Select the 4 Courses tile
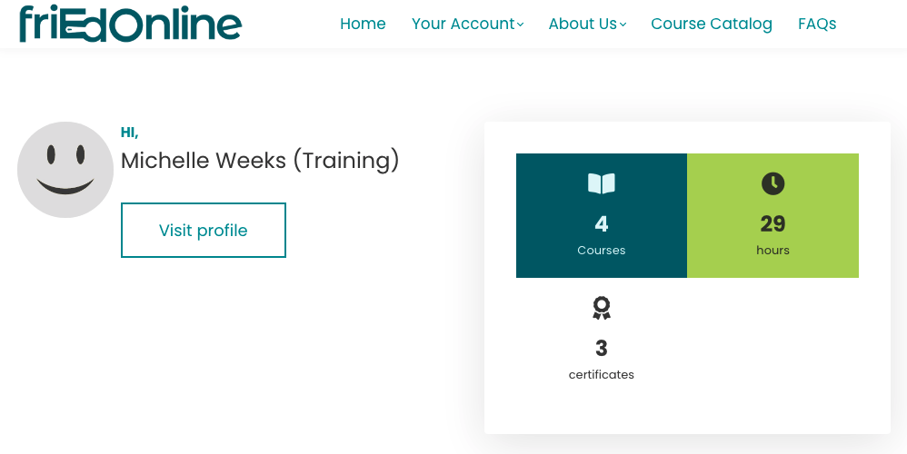Image resolution: width=907 pixels, height=454 pixels. (x=602, y=215)
